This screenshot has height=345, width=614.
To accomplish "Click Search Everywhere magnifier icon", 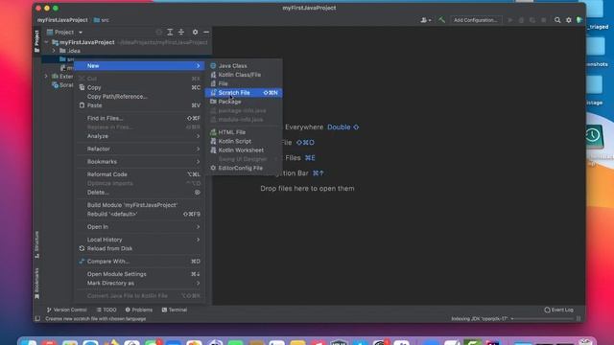I will tap(557, 20).
